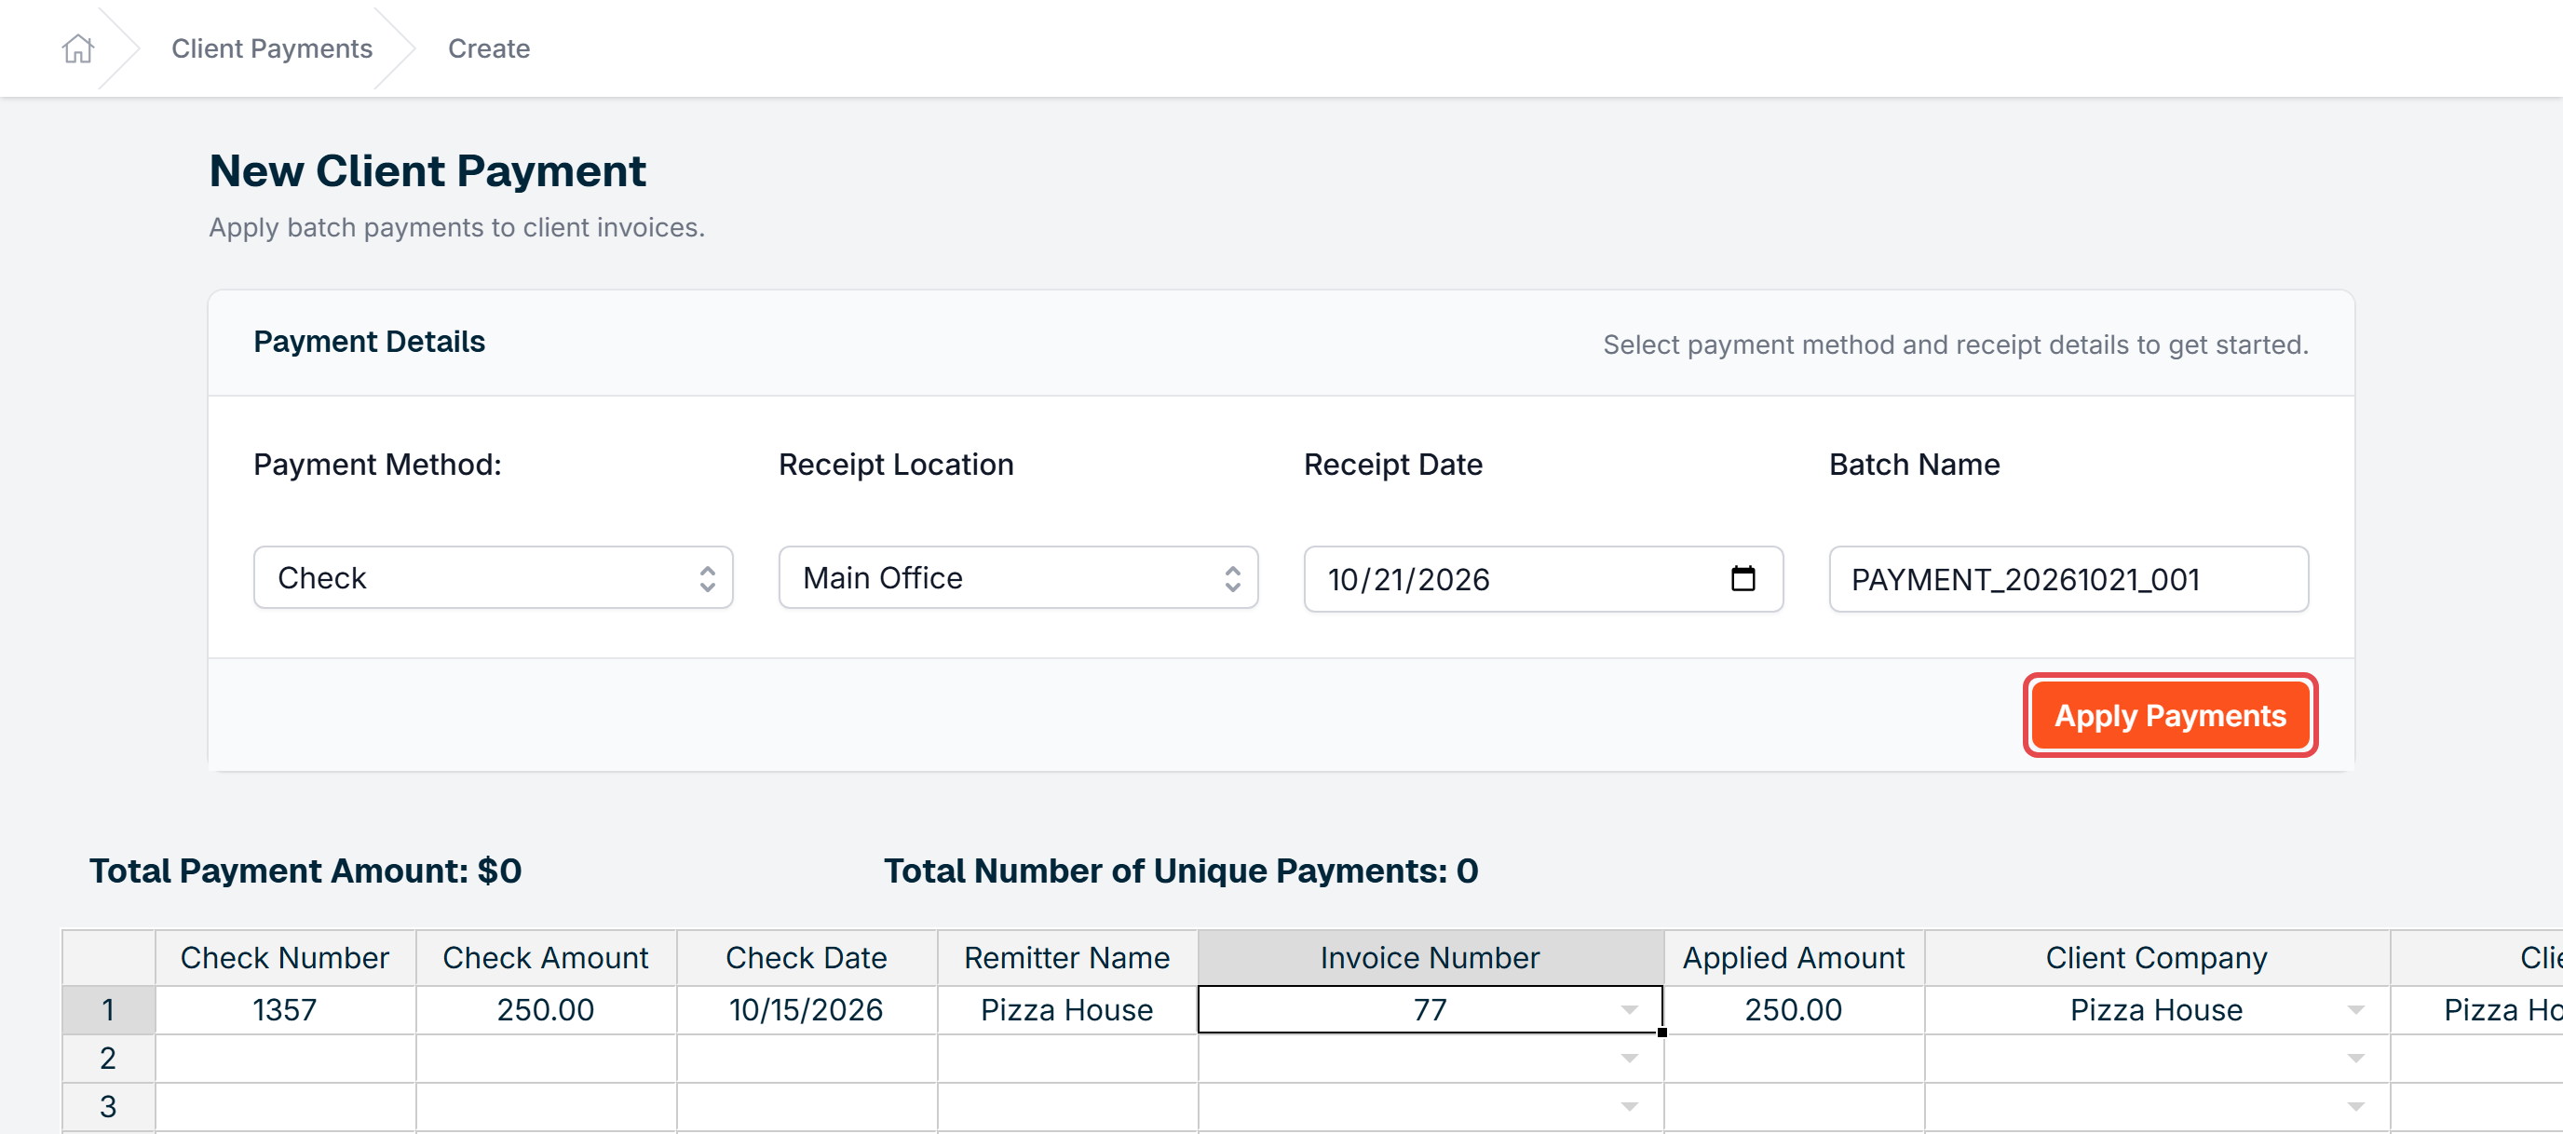Open Client Company dropdown arrow in row 2
2563x1134 pixels.
click(x=2355, y=1059)
